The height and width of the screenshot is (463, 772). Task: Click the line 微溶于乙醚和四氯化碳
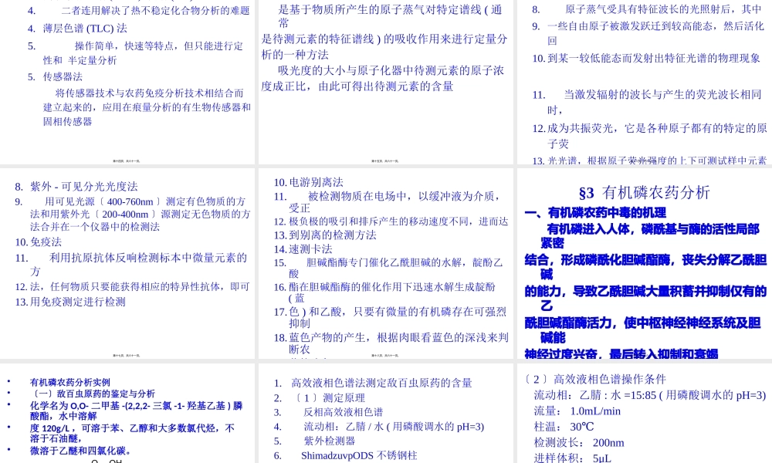(x=78, y=451)
